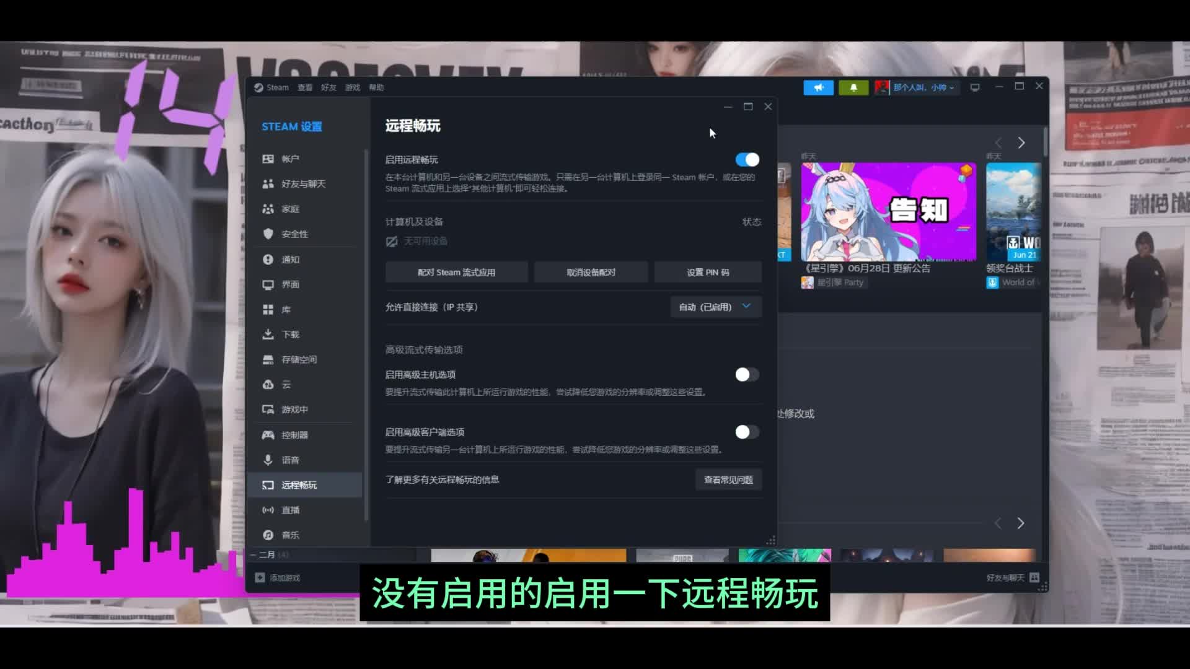1190x669 pixels.
Task: Click the Set PIN code button
Action: click(x=708, y=273)
